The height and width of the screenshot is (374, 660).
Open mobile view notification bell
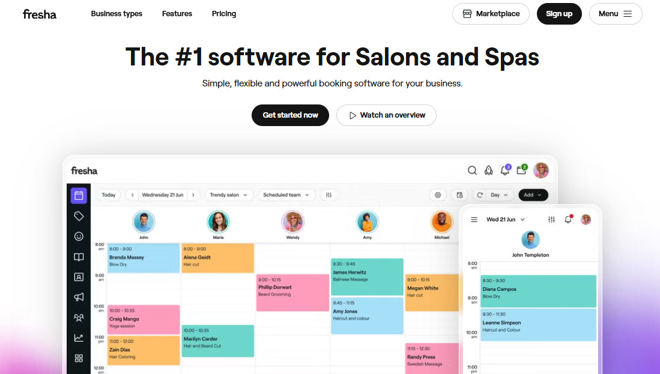pyautogui.click(x=569, y=219)
